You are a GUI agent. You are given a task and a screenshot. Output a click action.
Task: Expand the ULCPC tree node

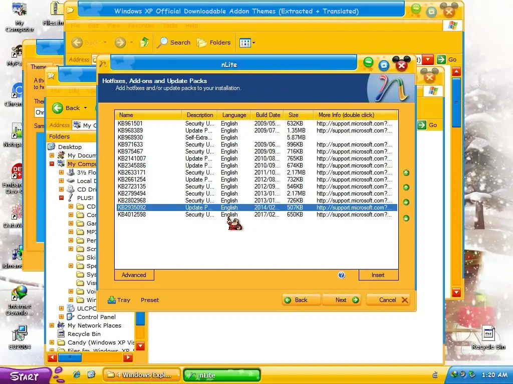61,308
